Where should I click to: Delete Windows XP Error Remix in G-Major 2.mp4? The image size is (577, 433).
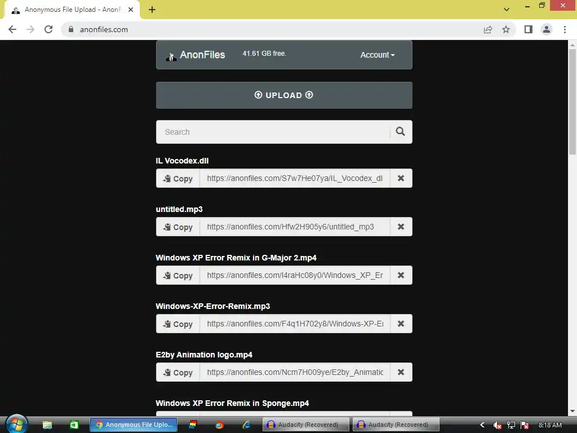click(401, 275)
